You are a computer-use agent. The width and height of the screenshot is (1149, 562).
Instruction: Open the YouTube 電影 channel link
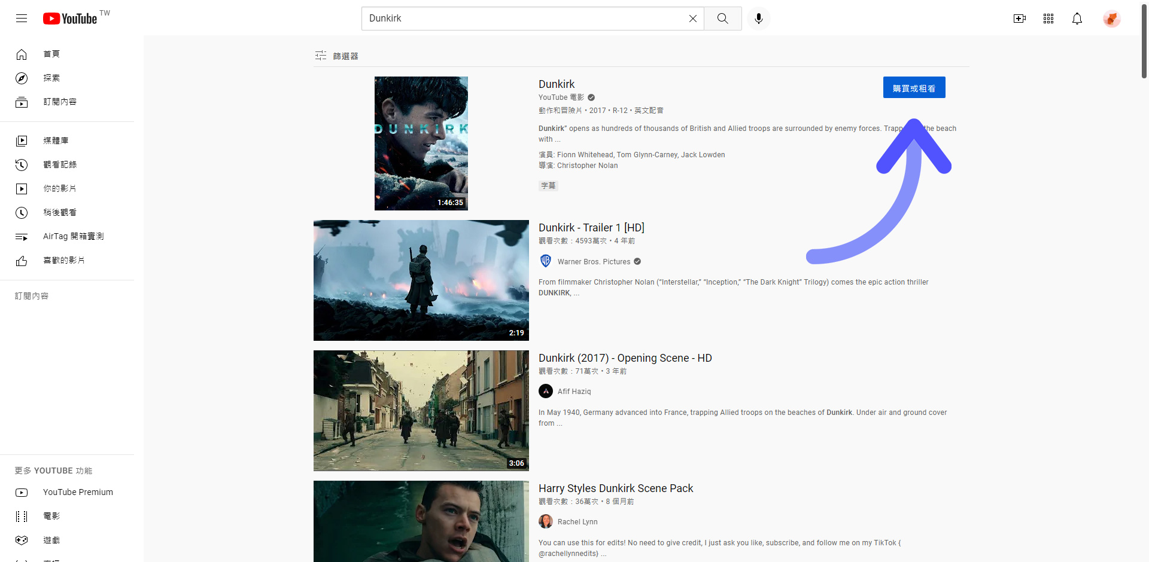[561, 97]
